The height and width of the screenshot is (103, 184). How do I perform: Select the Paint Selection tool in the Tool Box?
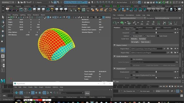click(x=3, y=26)
